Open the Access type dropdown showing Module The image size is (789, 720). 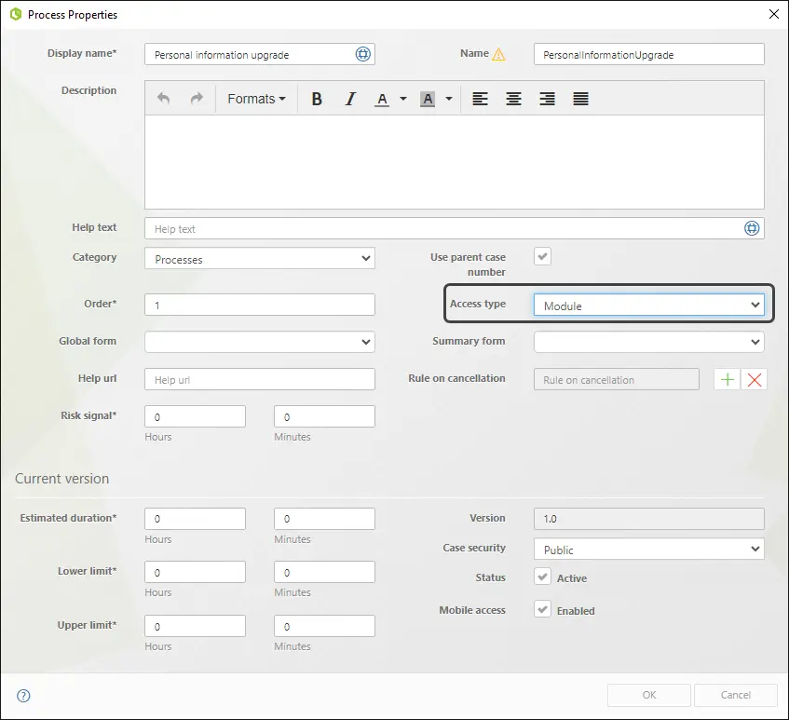click(x=649, y=305)
